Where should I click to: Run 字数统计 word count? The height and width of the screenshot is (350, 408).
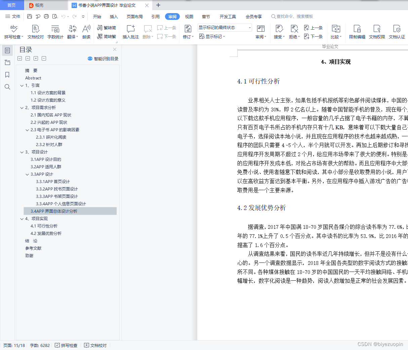[x=55, y=32]
